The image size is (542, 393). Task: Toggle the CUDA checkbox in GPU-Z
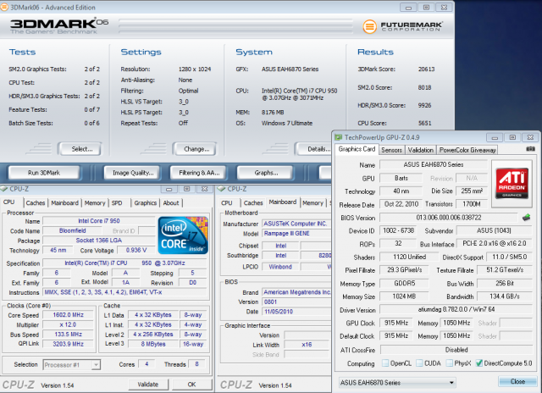pyautogui.click(x=419, y=363)
